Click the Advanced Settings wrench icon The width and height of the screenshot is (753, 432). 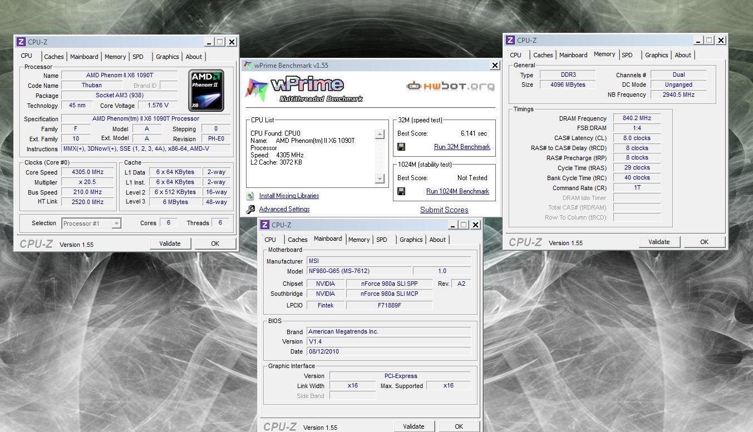250,209
